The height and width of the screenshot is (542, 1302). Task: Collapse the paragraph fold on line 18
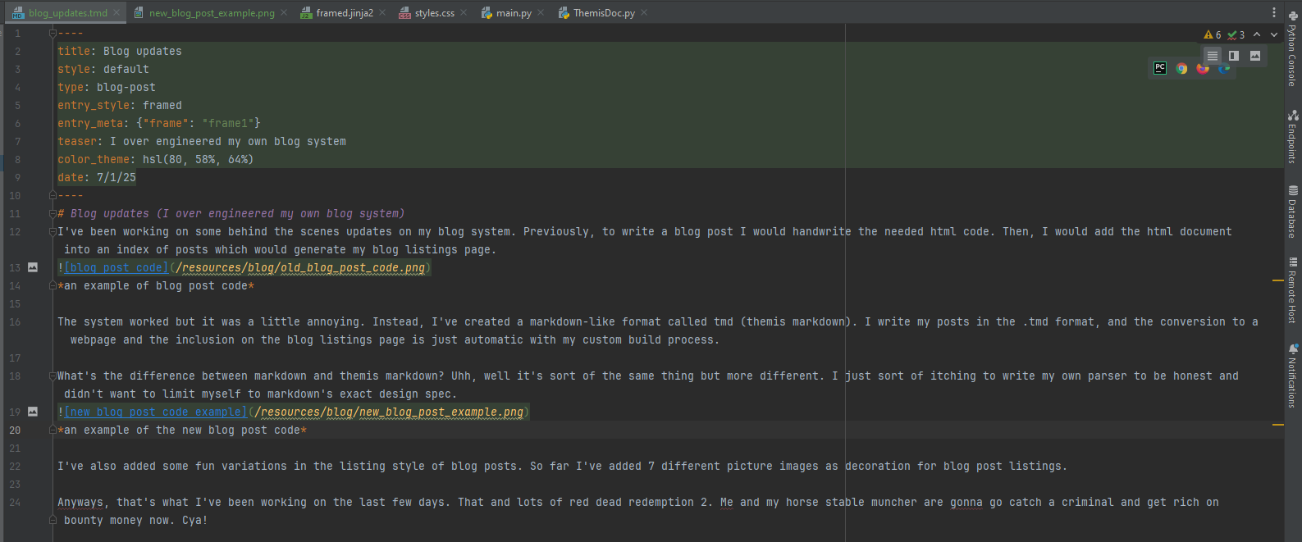pos(53,376)
